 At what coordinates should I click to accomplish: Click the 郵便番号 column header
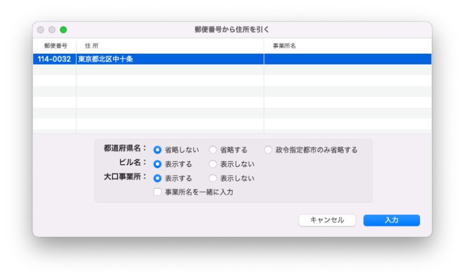[x=55, y=46]
